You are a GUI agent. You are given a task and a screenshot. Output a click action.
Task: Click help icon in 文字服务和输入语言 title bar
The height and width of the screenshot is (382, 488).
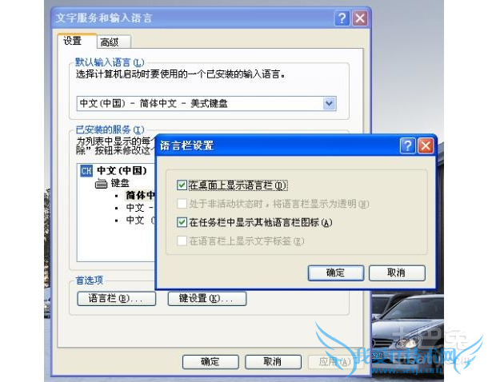(342, 18)
